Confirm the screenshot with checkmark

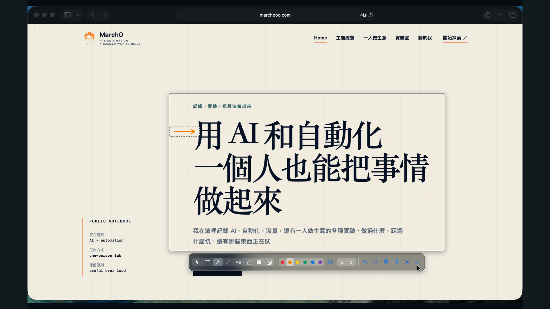[417, 262]
